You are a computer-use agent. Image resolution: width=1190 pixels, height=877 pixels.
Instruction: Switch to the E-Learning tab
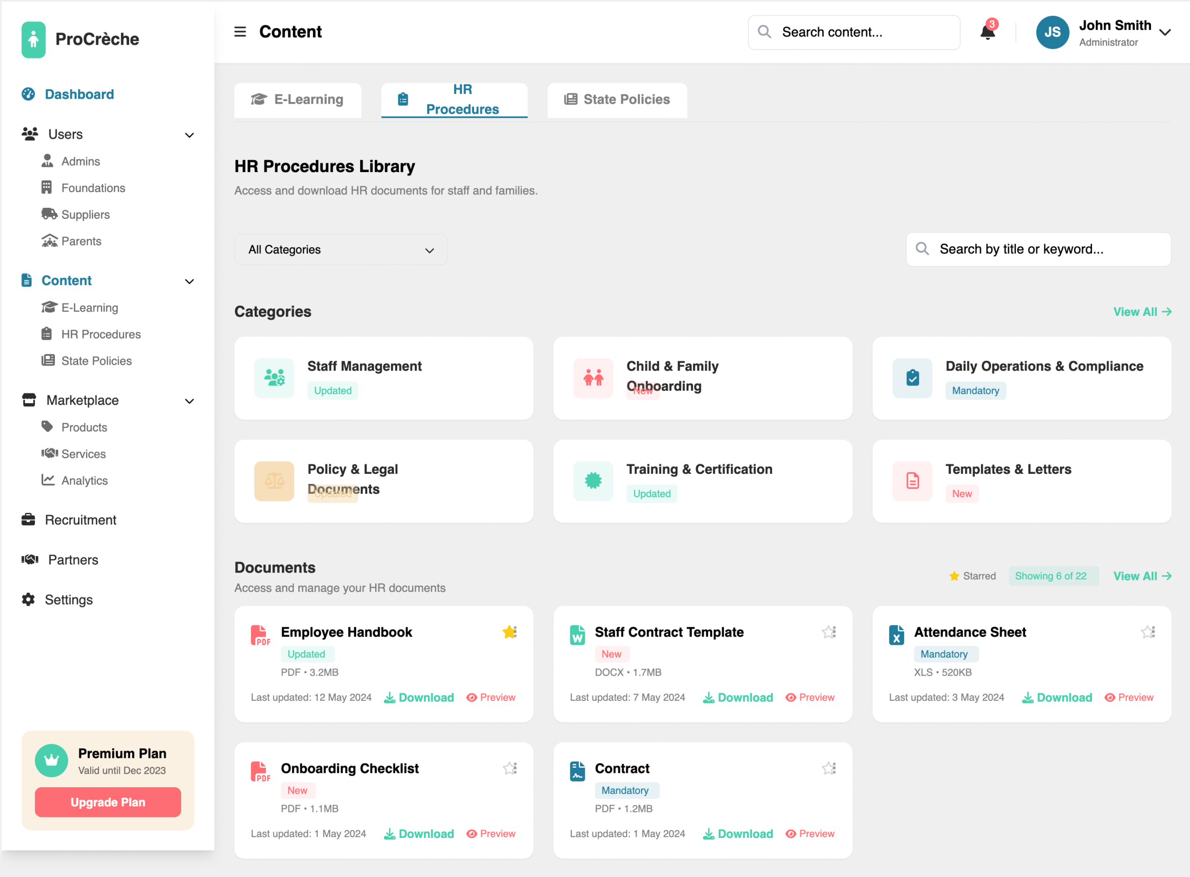297,100
